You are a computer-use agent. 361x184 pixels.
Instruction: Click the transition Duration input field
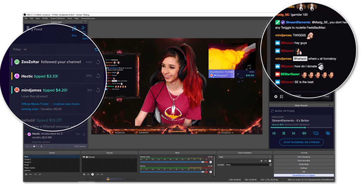247,165
